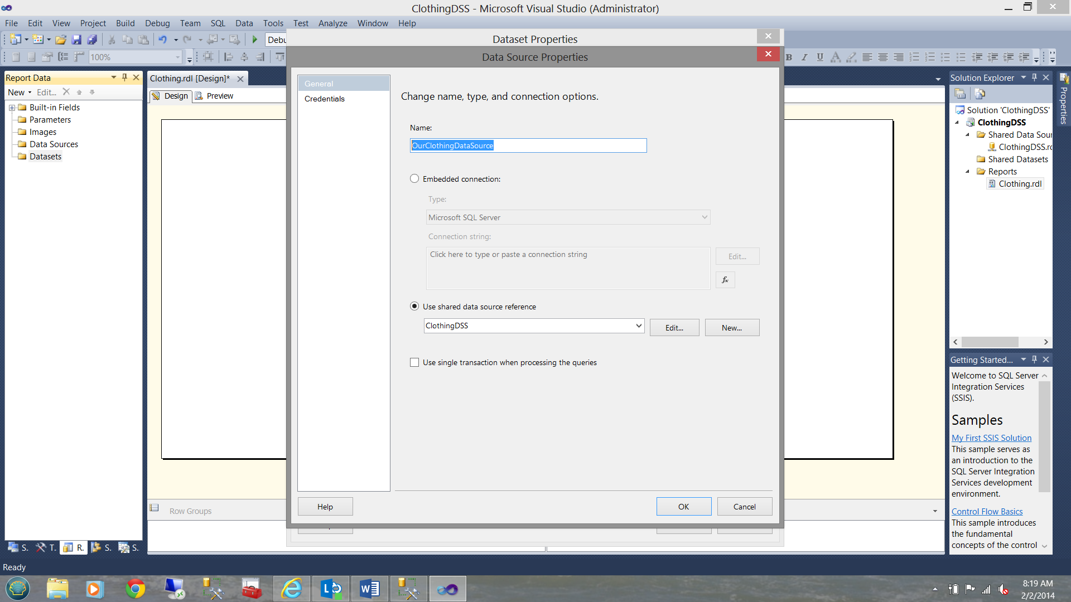
Task: Open the expression fx button
Action: click(725, 280)
